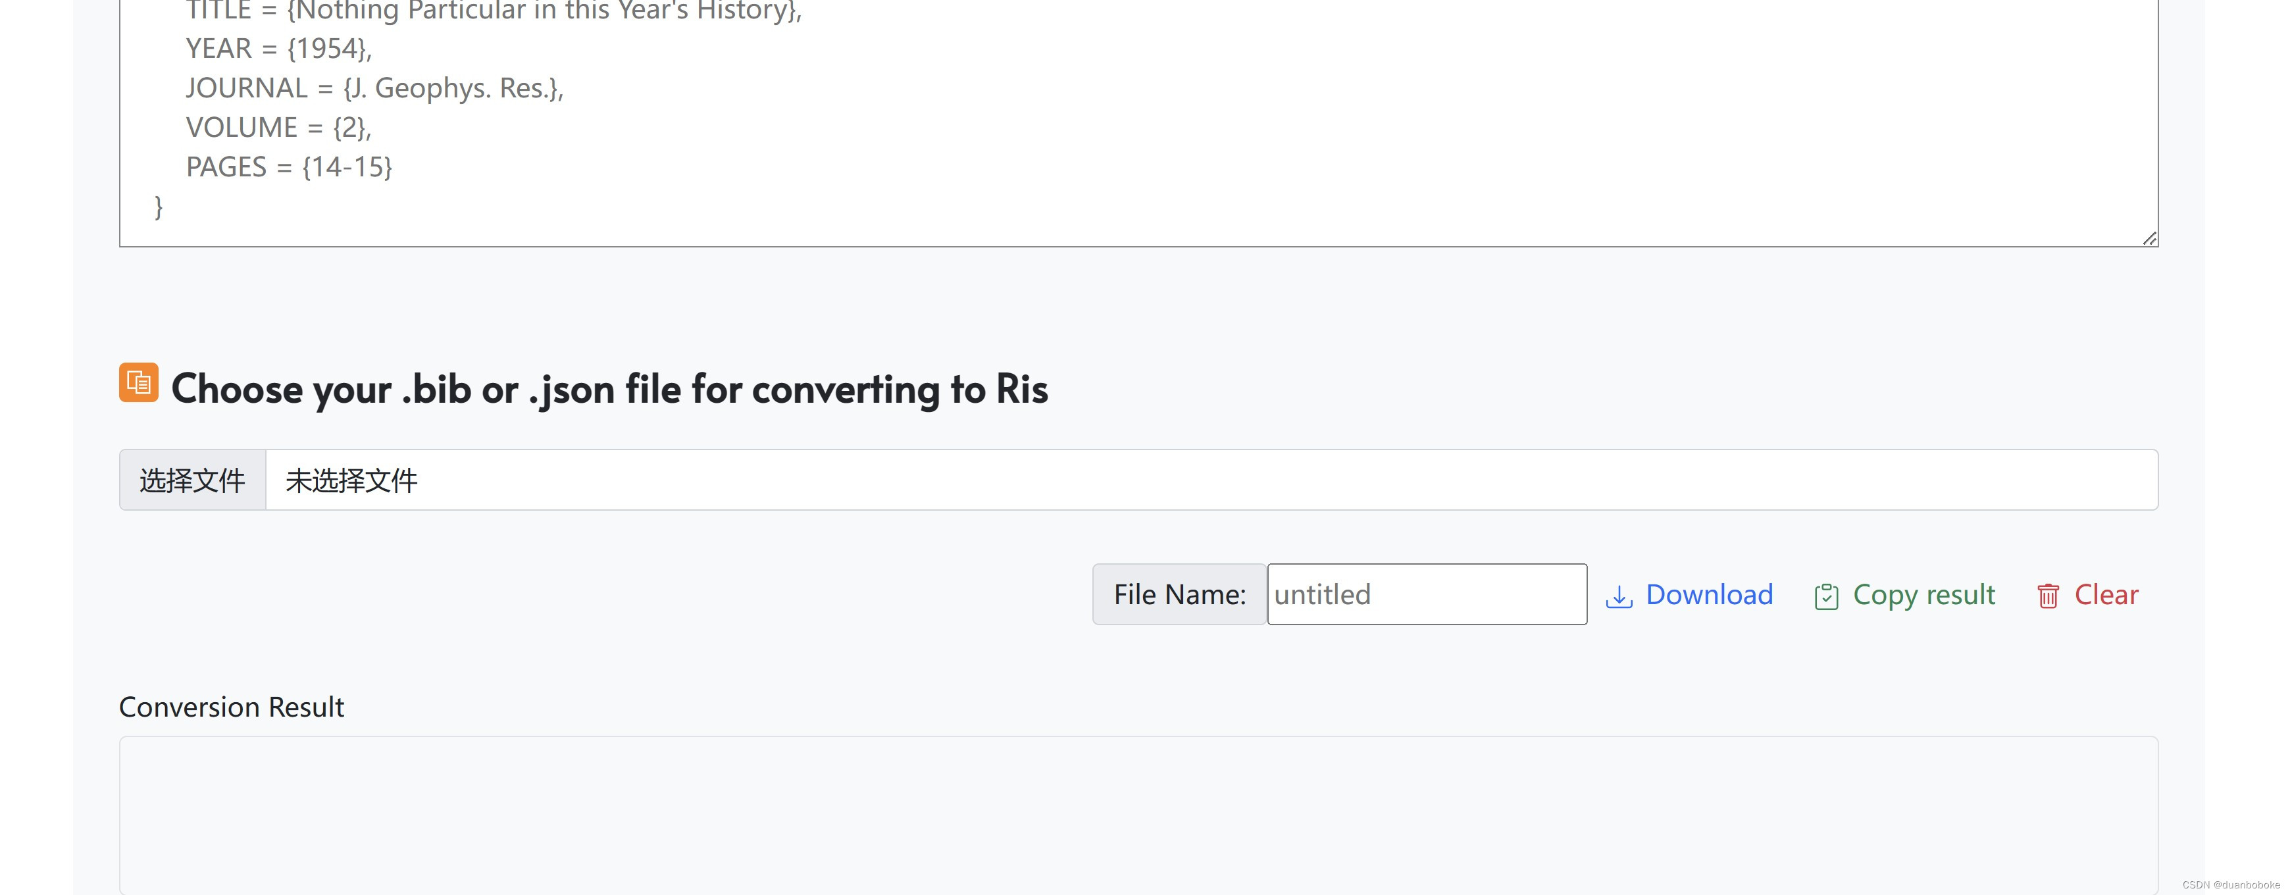Place cursor on the JOURNAL = {J. Geophys. Res.} line
Image resolution: width=2290 pixels, height=895 pixels.
pos(374,88)
